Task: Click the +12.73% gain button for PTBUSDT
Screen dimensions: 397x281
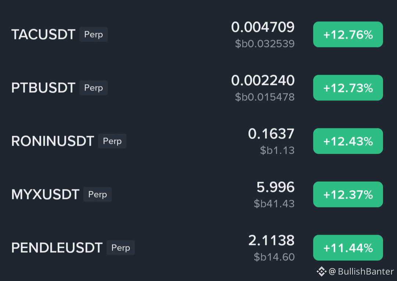Action: [x=348, y=88]
